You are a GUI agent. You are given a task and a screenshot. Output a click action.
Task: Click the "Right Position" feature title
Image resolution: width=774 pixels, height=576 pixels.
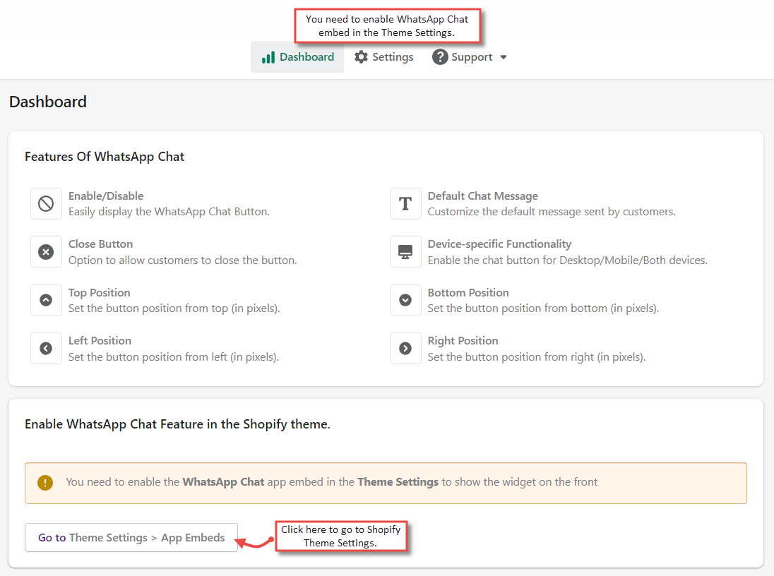pos(463,340)
